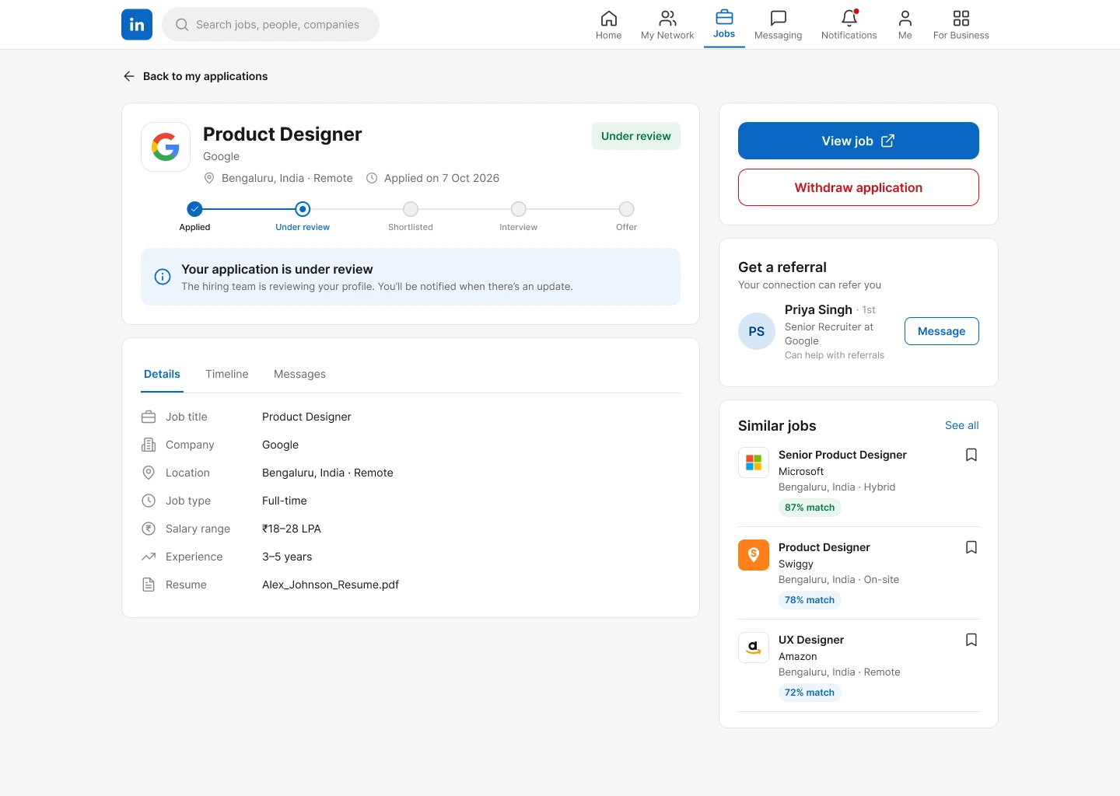
Task: Click the Microsoft logo in Similar jobs
Action: [x=754, y=463]
